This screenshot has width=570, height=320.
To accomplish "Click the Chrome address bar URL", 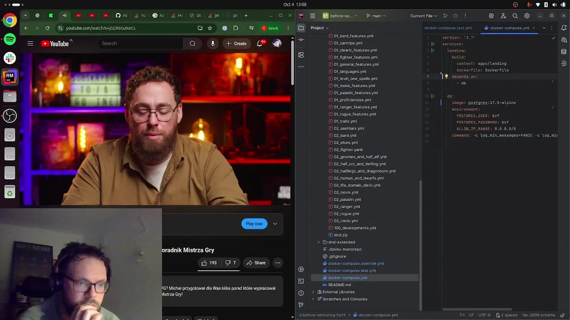I will click(101, 28).
